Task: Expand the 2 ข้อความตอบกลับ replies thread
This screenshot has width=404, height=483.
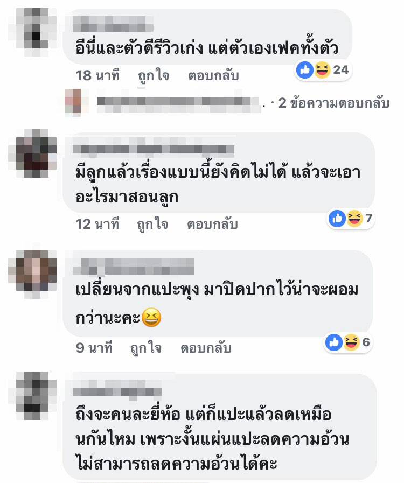Action: 334,103
